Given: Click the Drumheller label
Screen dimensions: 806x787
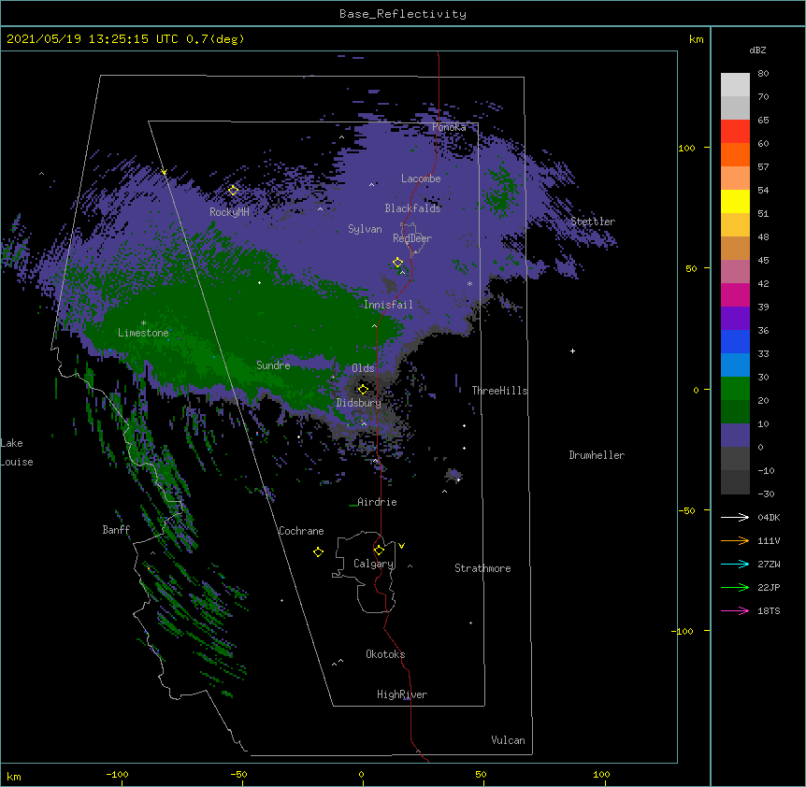Looking at the screenshot, I should coord(597,455).
